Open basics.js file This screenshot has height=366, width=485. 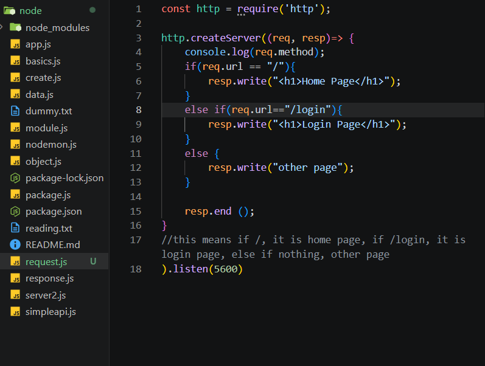(43, 61)
